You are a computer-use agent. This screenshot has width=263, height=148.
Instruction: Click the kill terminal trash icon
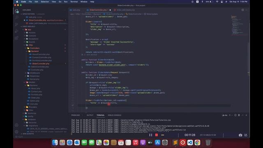[x=239, y=115]
